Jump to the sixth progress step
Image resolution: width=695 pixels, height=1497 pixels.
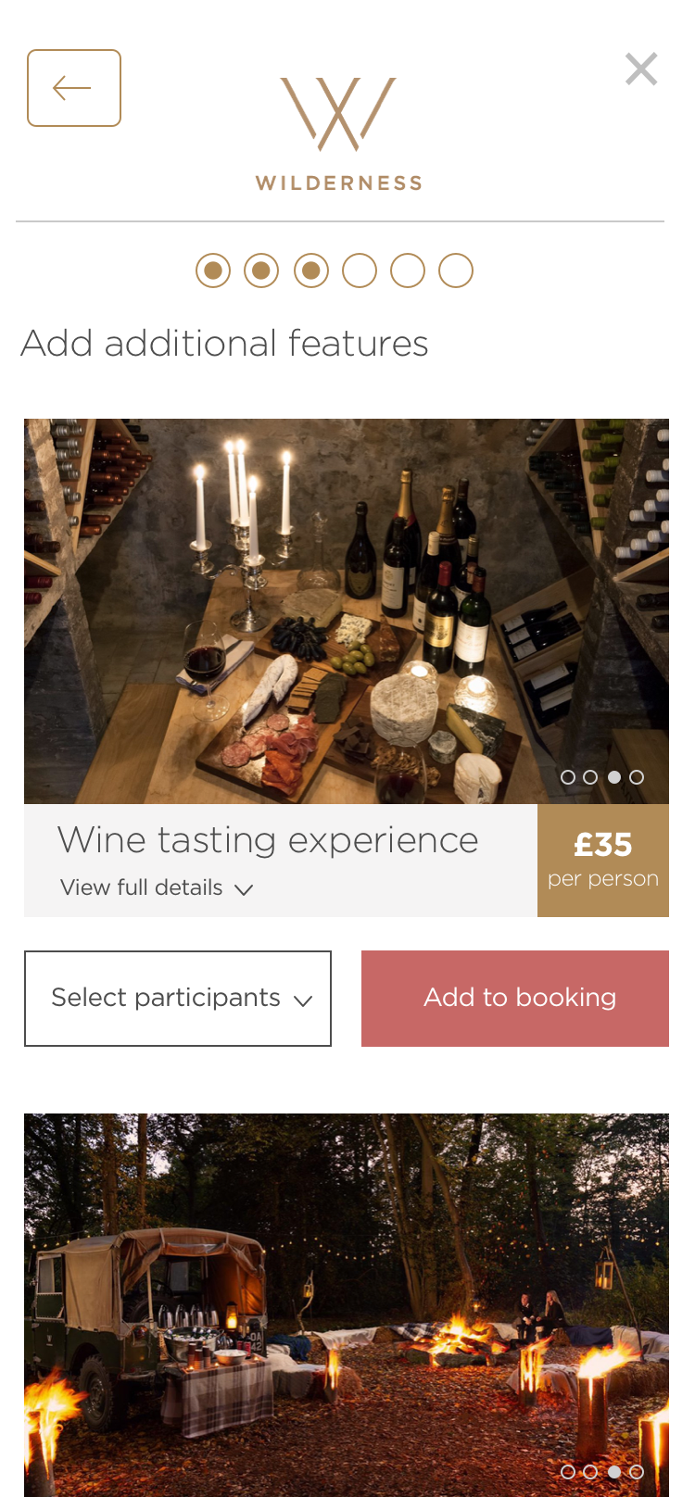click(456, 270)
